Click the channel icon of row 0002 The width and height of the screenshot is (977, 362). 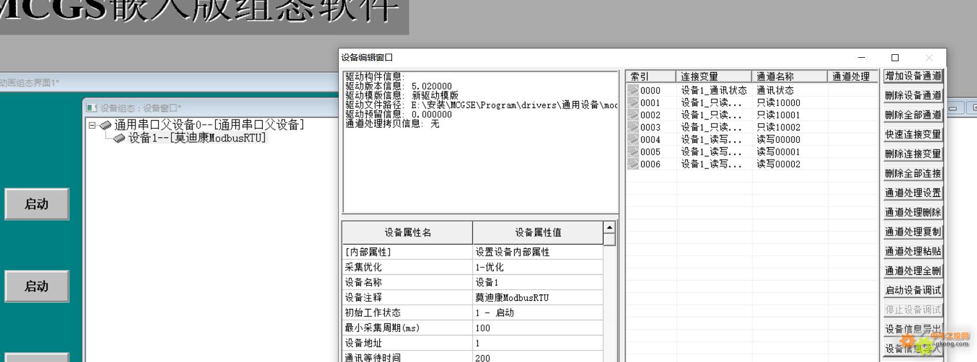point(633,115)
